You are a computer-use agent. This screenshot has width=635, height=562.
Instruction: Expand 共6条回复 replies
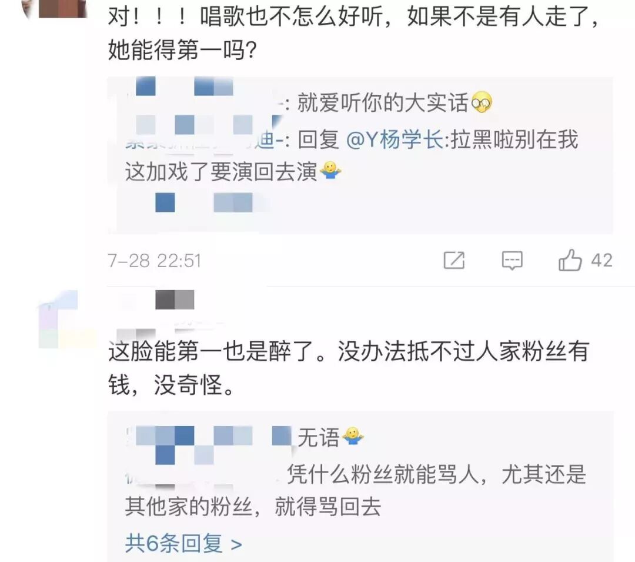[x=183, y=543]
